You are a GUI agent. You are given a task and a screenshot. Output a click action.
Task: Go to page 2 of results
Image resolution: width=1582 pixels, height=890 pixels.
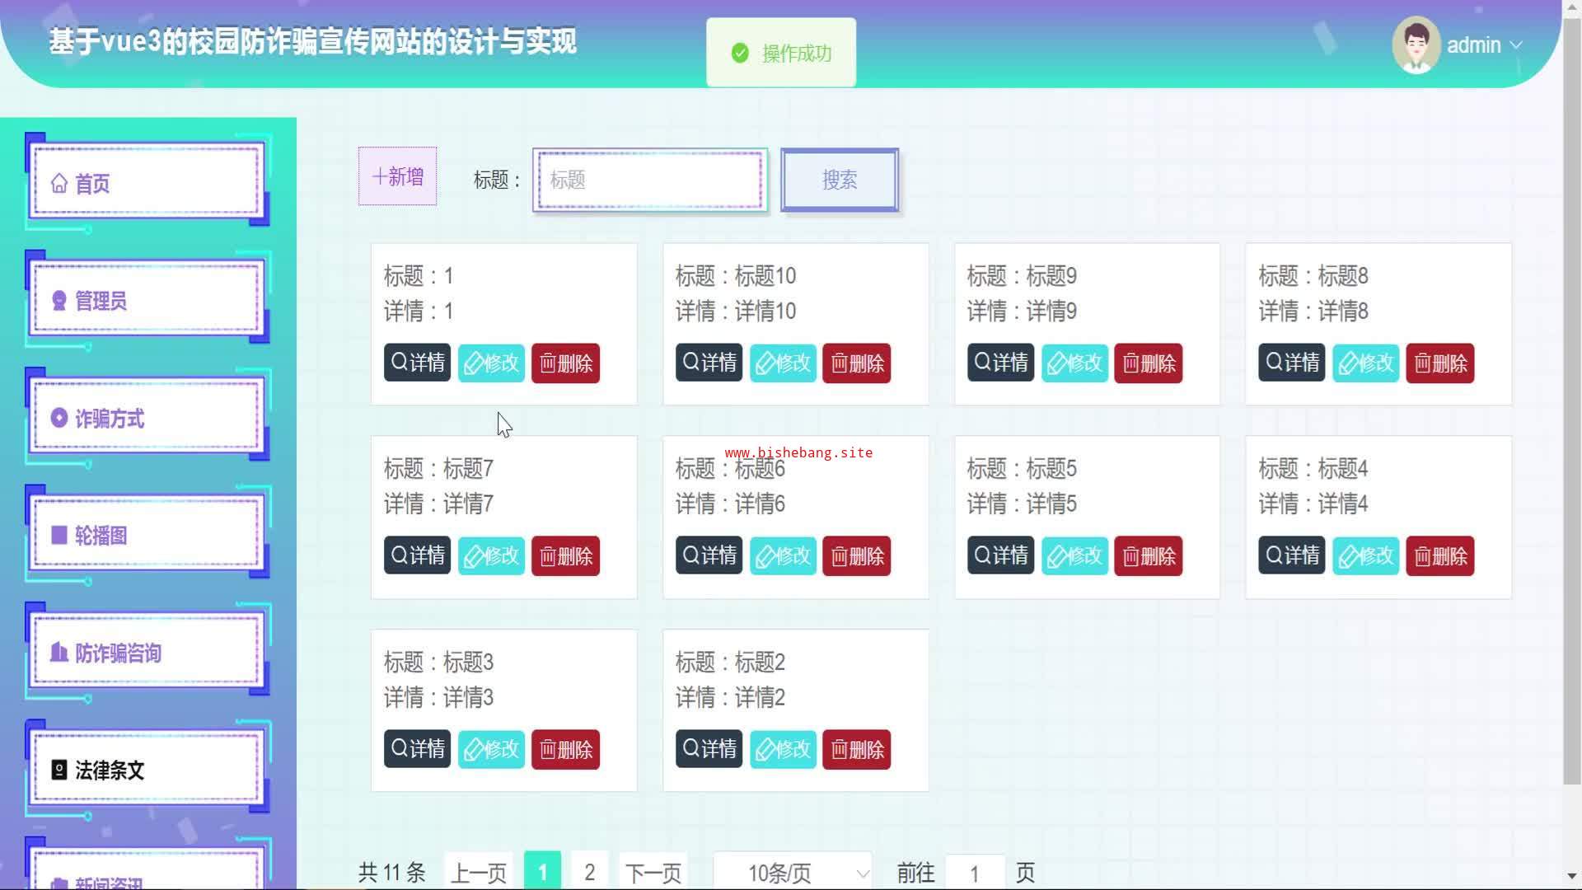[x=589, y=872]
